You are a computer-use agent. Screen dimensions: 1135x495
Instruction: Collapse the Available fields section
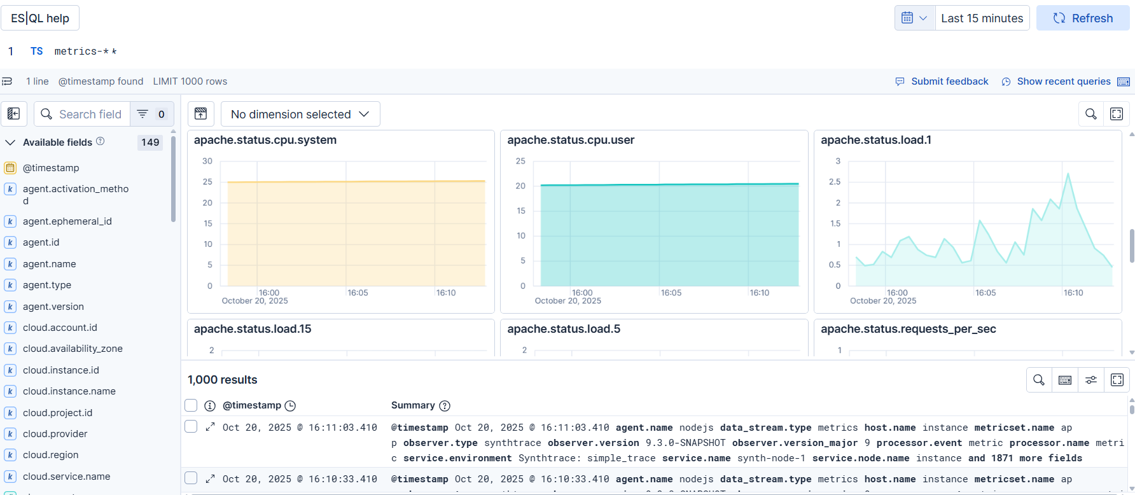(x=10, y=143)
